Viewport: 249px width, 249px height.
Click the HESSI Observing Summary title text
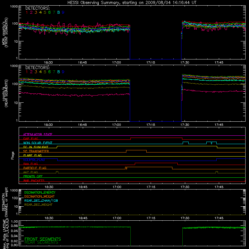click(132, 3)
